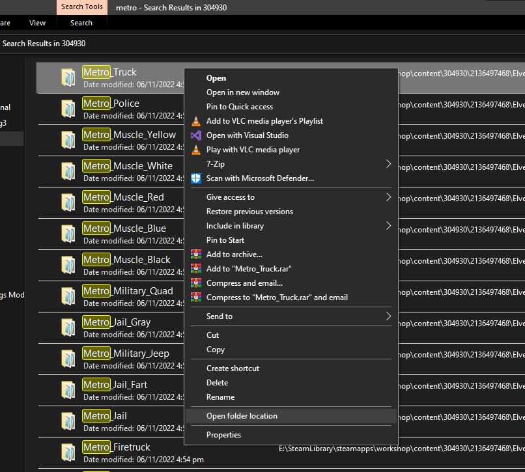Select the Metro_Muscle_Black folder name
The image size is (525, 472).
(x=126, y=259)
